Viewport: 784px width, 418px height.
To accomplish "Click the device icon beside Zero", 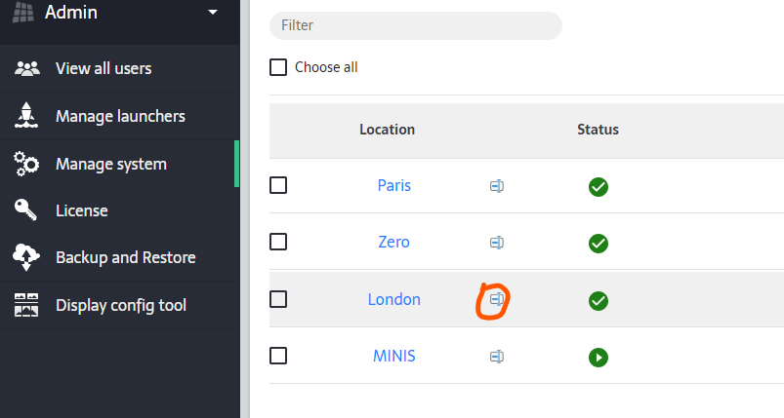I will (497, 243).
